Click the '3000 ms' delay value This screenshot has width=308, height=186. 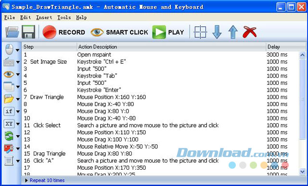click(277, 55)
